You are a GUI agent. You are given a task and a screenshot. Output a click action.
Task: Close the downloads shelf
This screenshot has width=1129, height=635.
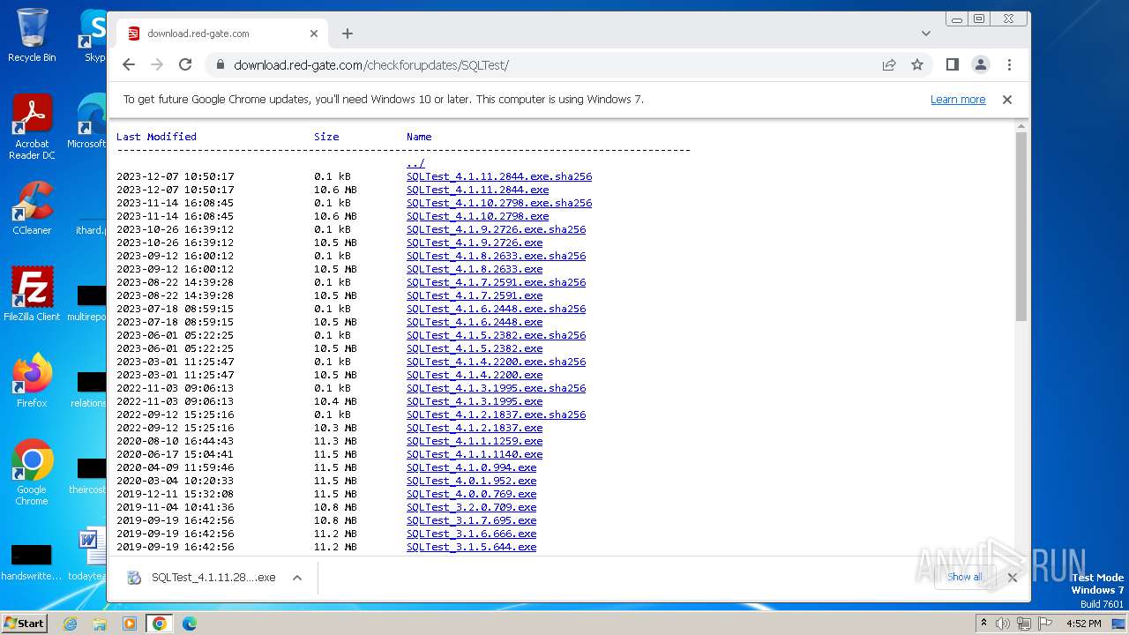[x=1012, y=577]
